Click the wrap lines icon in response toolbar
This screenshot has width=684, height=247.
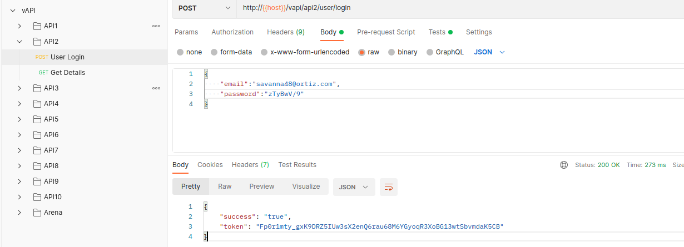388,187
